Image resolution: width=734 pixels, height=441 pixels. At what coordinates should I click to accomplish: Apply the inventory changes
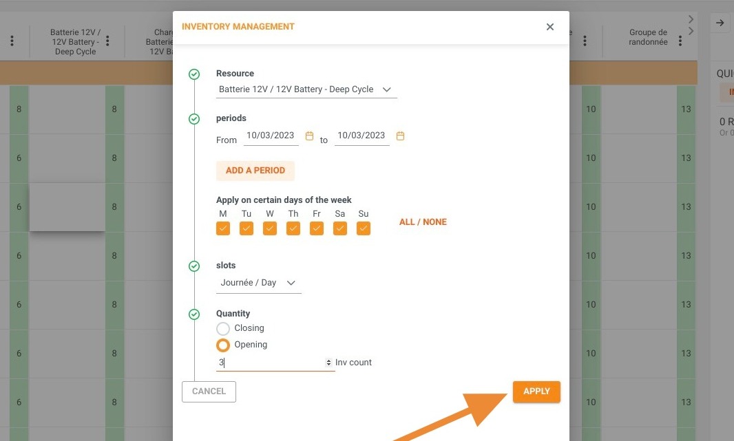(x=536, y=391)
